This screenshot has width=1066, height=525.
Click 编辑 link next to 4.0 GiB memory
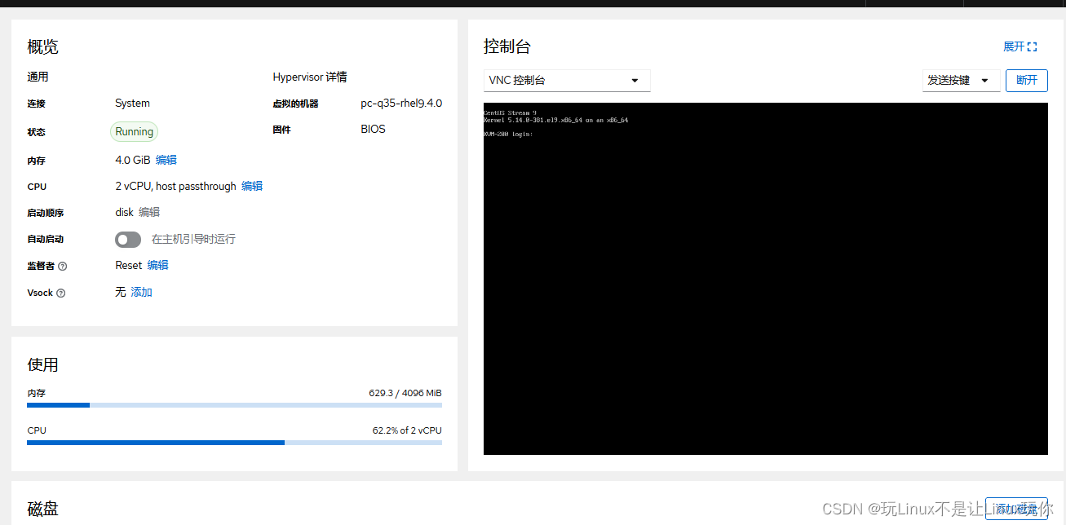(166, 160)
